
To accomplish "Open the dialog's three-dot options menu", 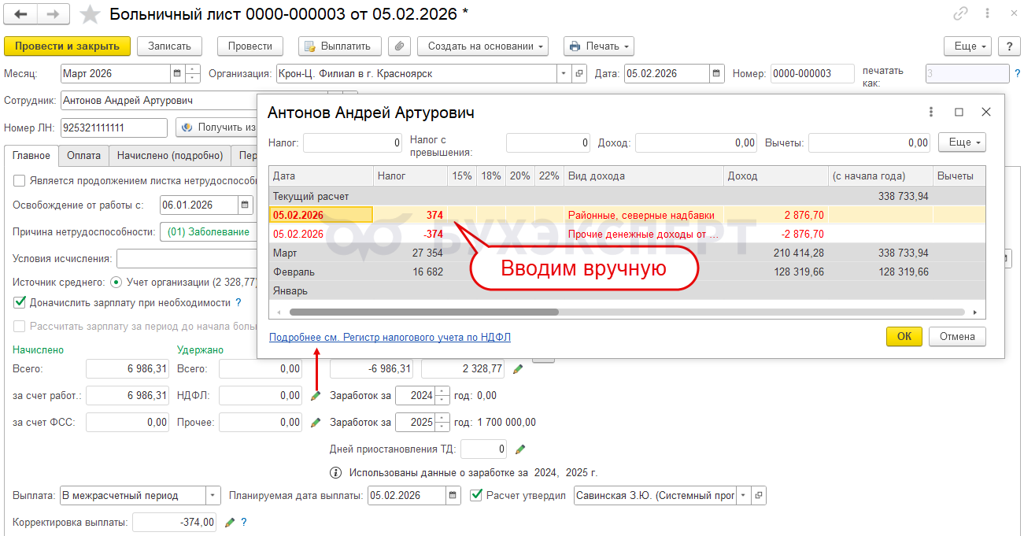I will tap(931, 113).
